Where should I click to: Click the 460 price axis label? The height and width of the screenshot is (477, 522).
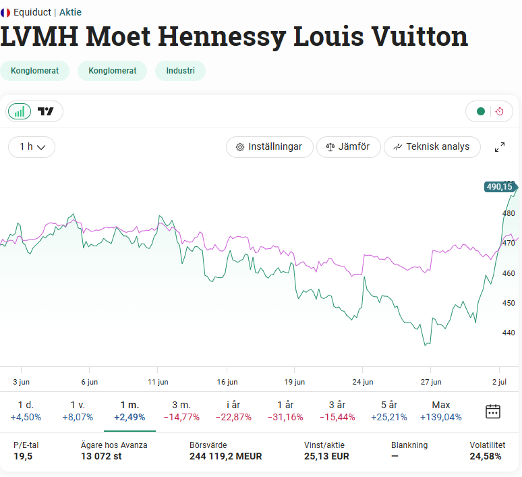(509, 273)
